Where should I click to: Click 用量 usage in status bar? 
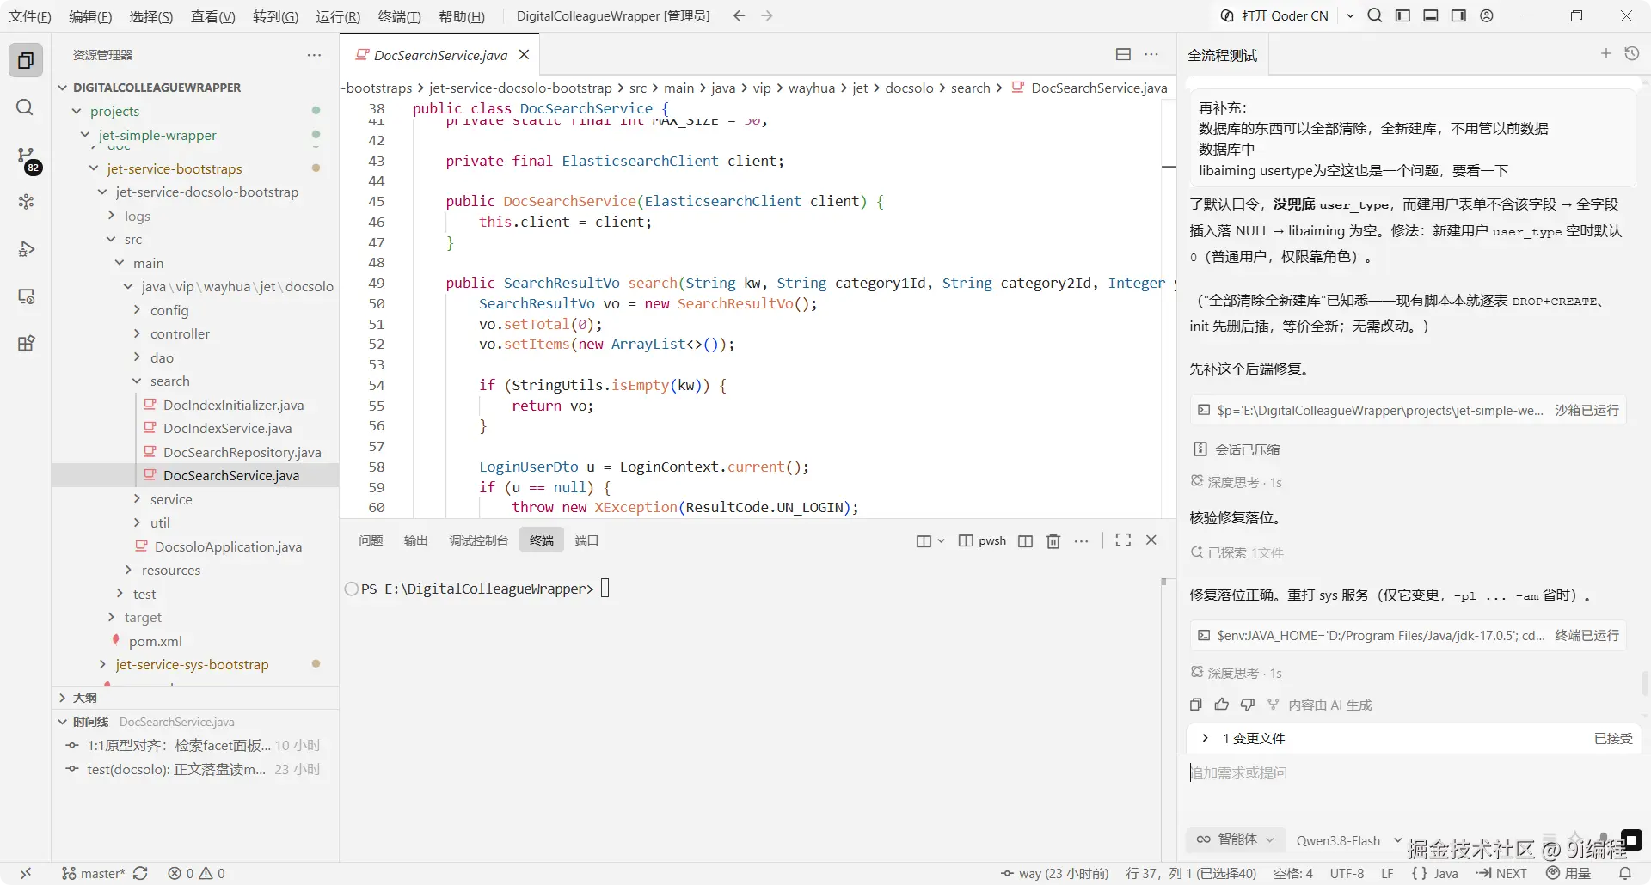point(1569,873)
